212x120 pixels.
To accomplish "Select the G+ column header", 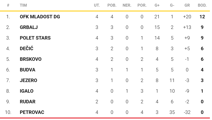I will pyautogui.click(x=157, y=5).
